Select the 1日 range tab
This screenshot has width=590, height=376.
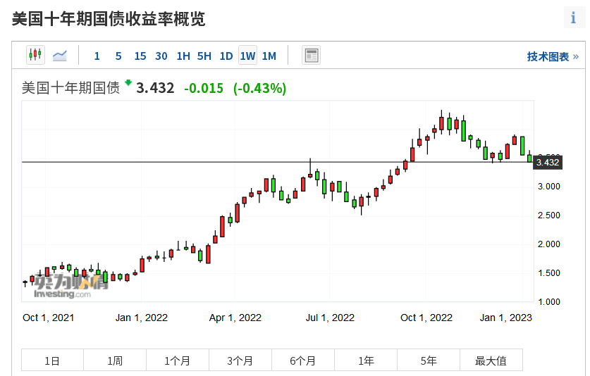point(52,361)
